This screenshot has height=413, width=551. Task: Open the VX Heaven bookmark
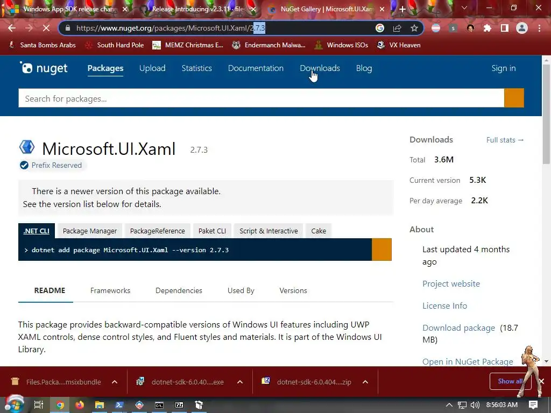(x=399, y=45)
